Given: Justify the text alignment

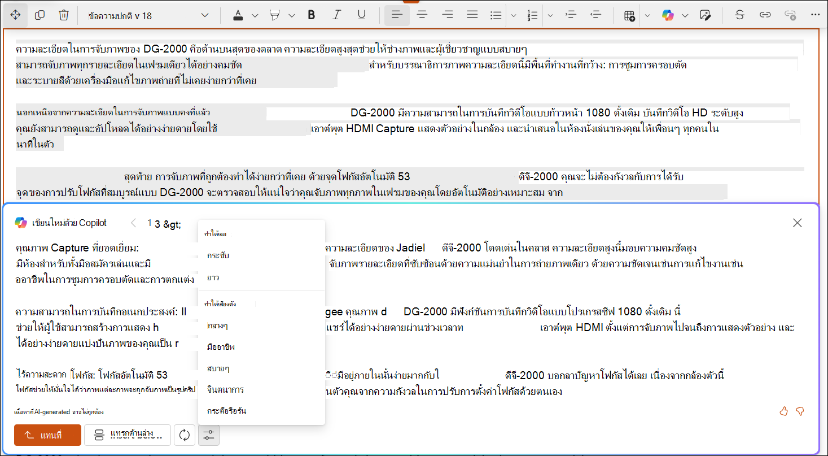Looking at the screenshot, I should (x=472, y=15).
